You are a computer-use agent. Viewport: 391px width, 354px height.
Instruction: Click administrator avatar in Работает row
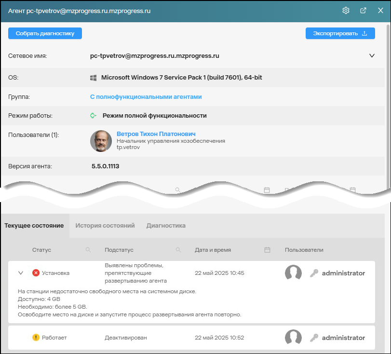point(293,338)
